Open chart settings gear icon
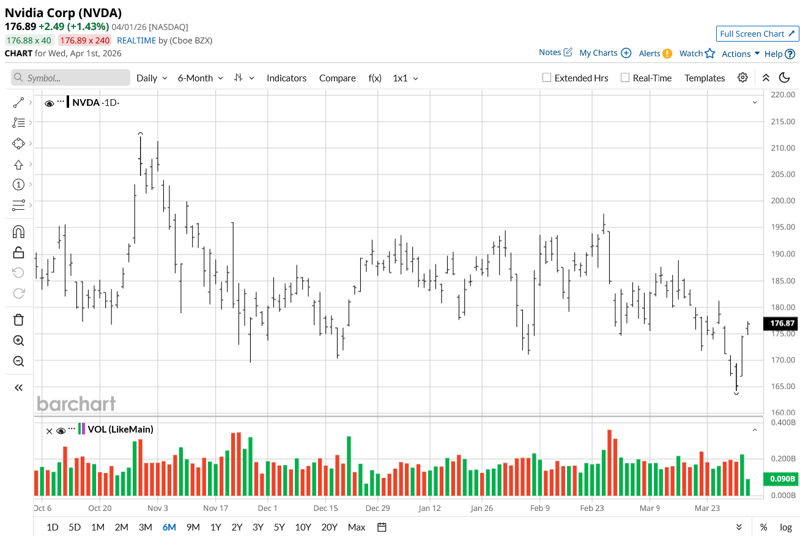 [x=743, y=78]
